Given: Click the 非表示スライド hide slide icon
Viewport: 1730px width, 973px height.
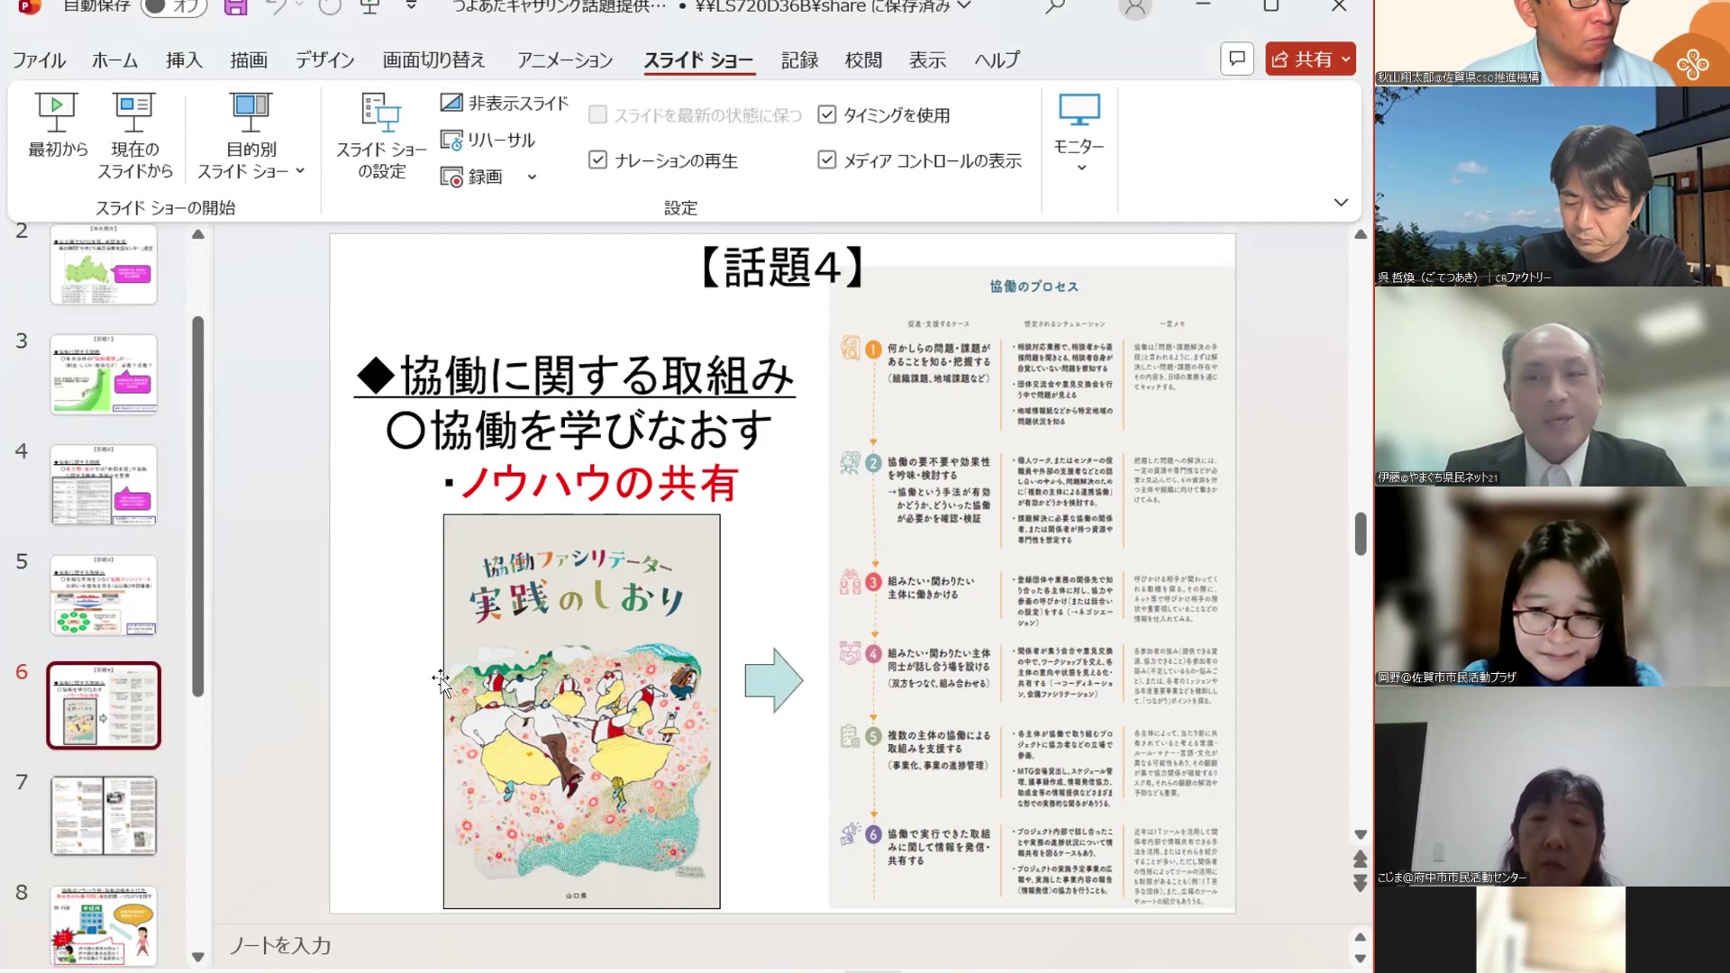Looking at the screenshot, I should click(x=451, y=103).
